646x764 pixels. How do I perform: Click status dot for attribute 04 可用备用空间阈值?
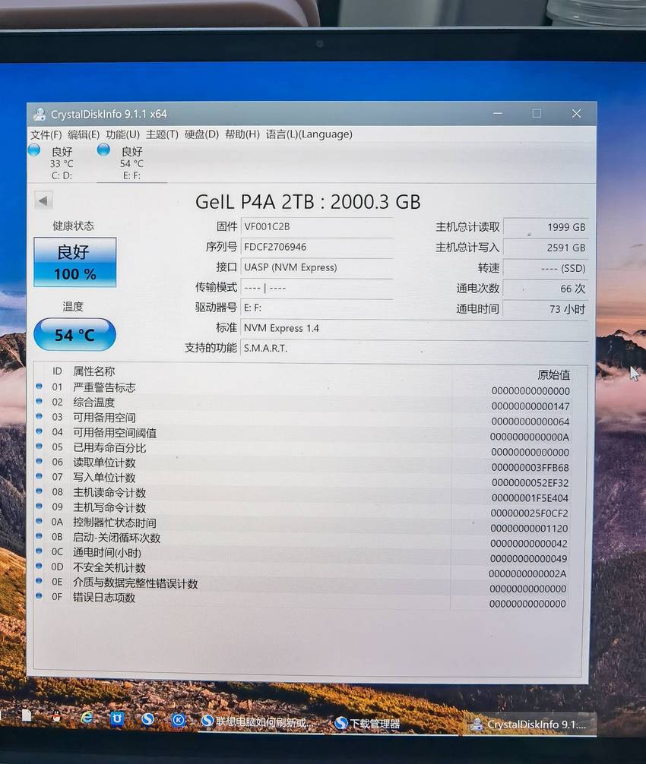point(39,431)
